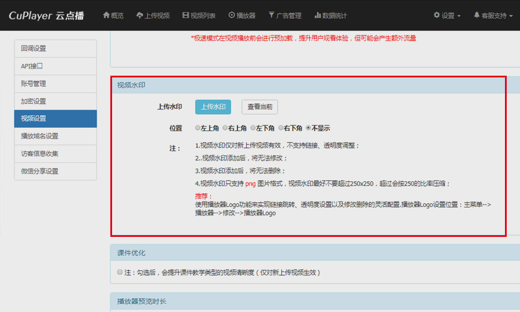The image size is (520, 312).
Task: Click the 查看当前 button
Action: 260,107
